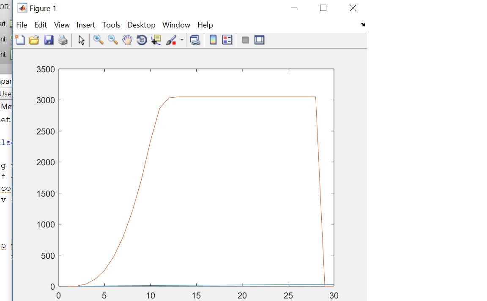Save the figure using the floppy icon

coord(49,40)
